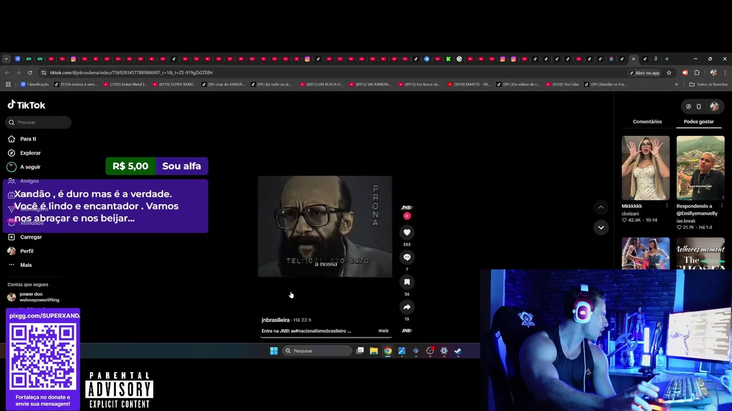The width and height of the screenshot is (732, 411).
Task: Open options for the Mkkkkkk video
Action: 667,205
